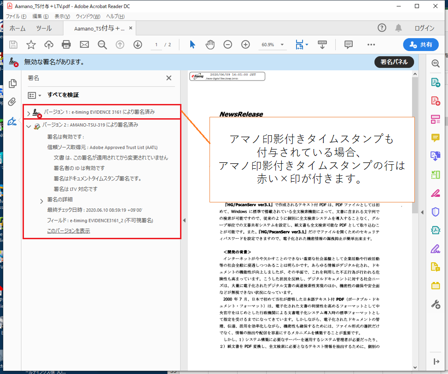The height and width of the screenshot is (374, 448).
Task: Open the notifications bell
Action: point(399,28)
